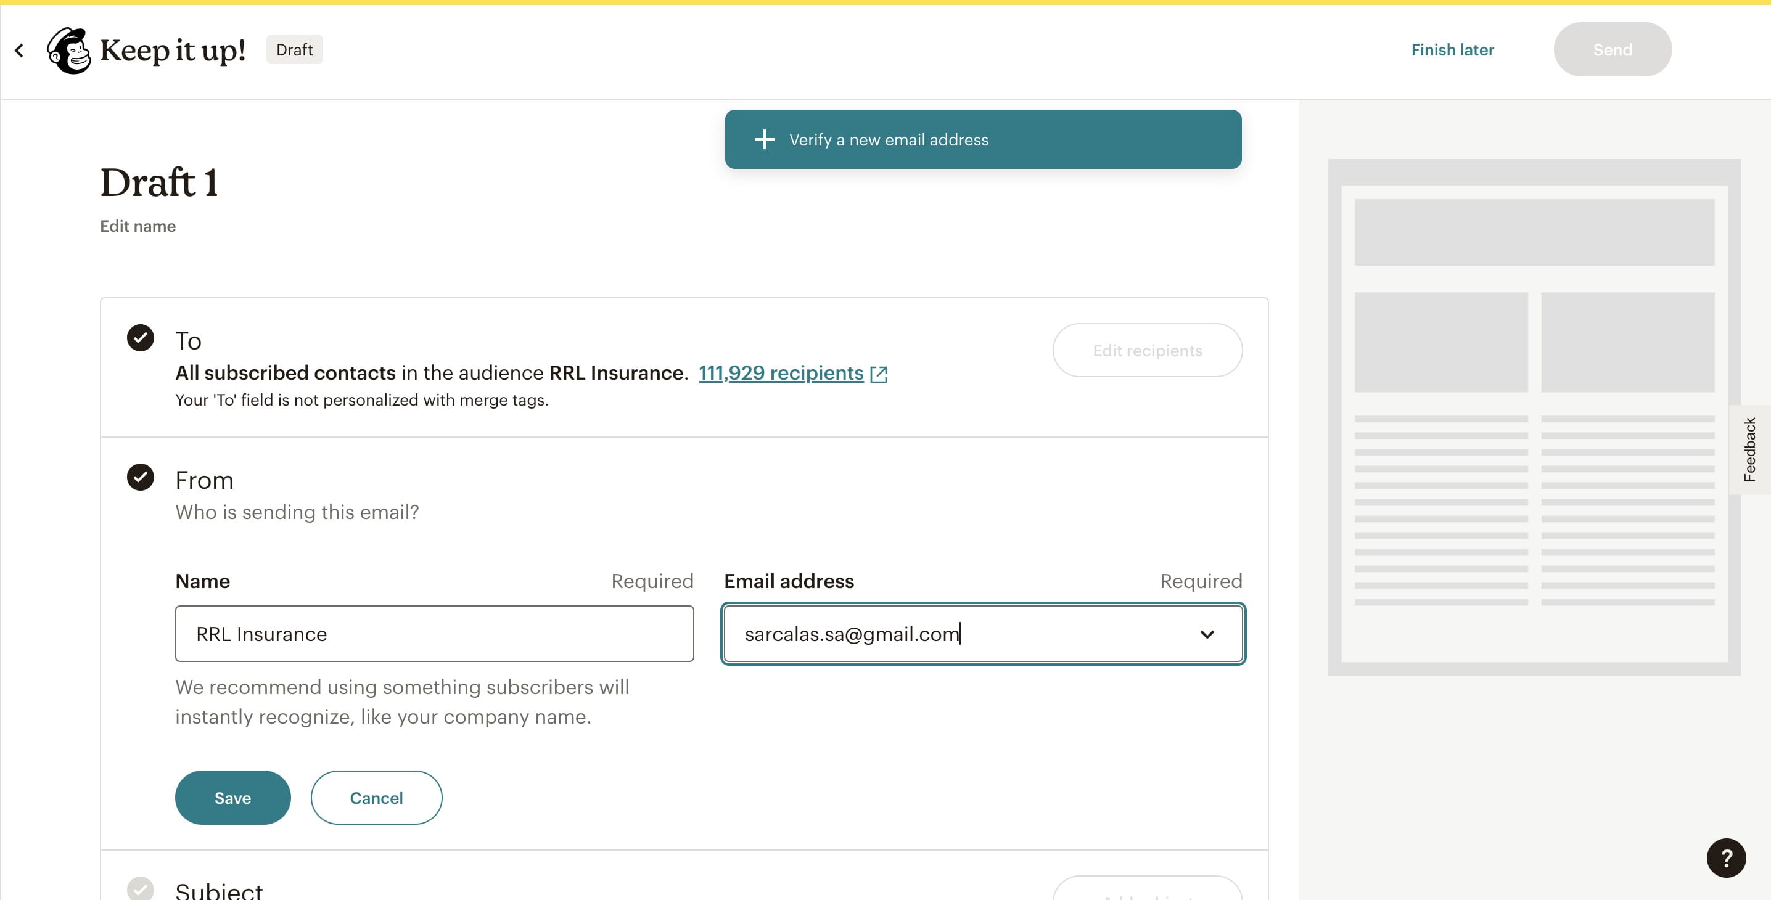Collapse the From sender suggestions chevron

tap(1209, 634)
